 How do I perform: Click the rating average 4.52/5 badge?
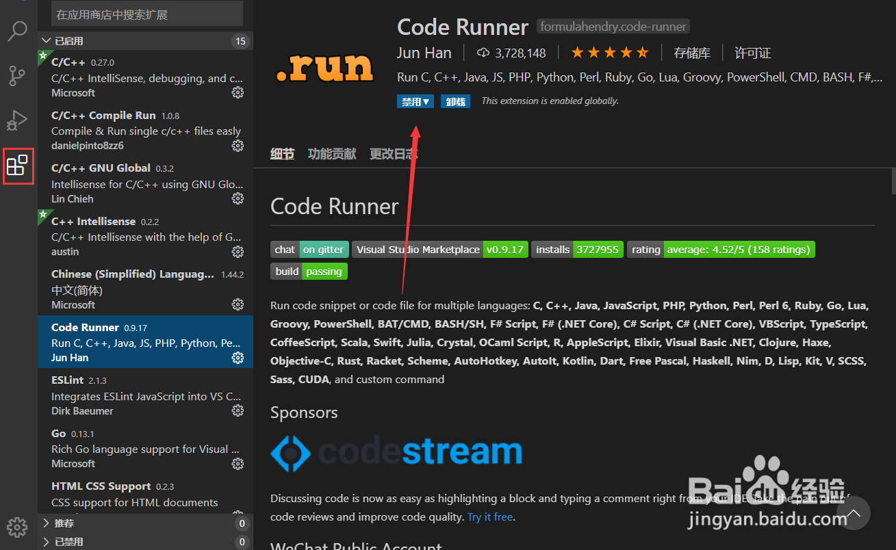coord(721,250)
